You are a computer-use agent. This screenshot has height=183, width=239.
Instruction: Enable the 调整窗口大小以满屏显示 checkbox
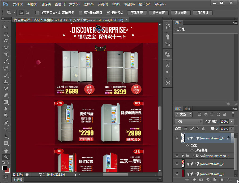pyautogui.click(x=37, y=13)
